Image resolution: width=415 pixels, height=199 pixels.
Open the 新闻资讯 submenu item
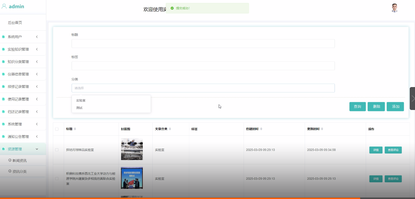pyautogui.click(x=20, y=160)
